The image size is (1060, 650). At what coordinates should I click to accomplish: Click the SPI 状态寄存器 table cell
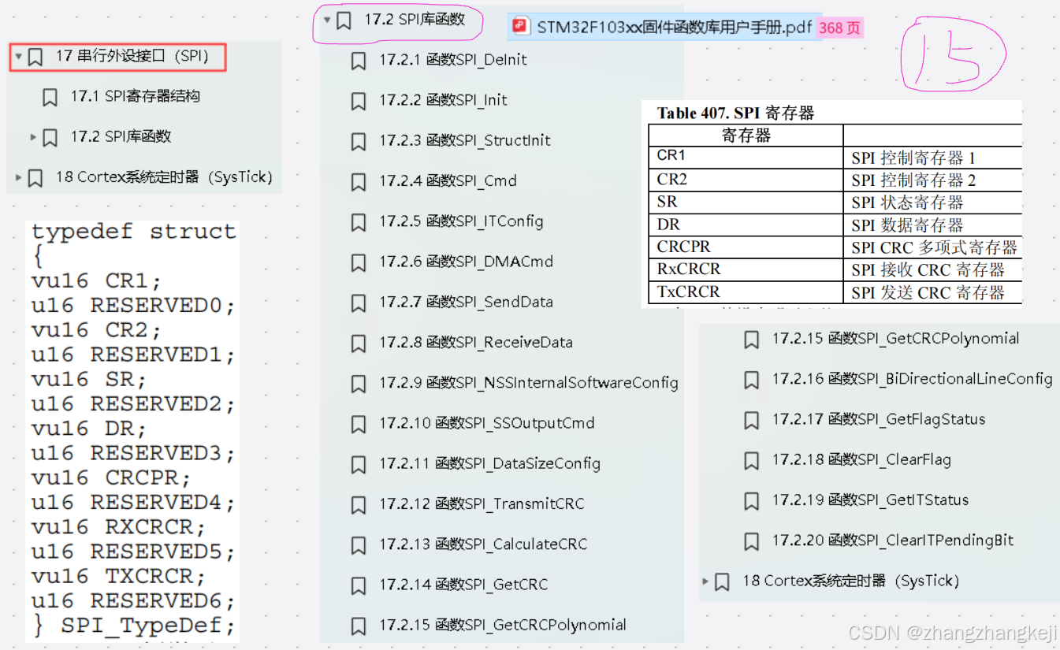(933, 202)
